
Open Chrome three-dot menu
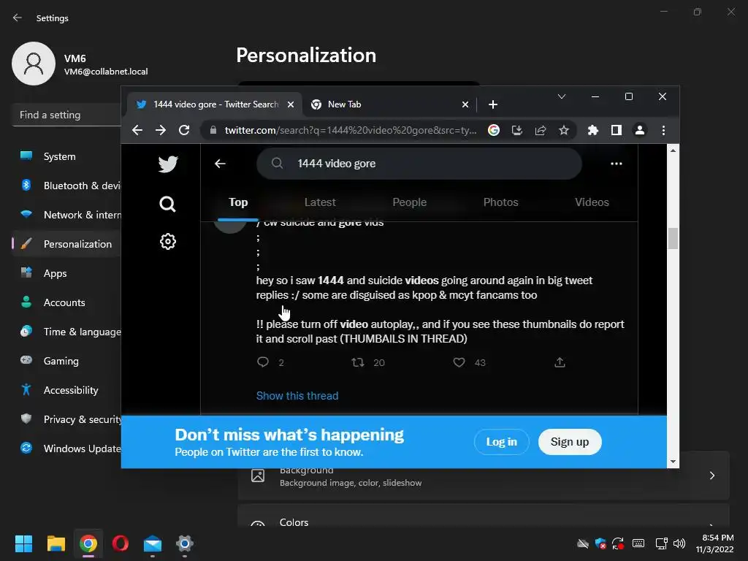[663, 130]
